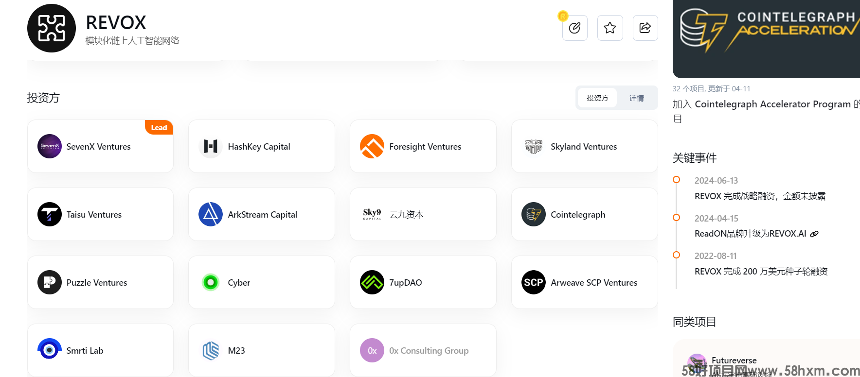
Task: Open the edit/feedback pencil icon
Action: pyautogui.click(x=574, y=28)
